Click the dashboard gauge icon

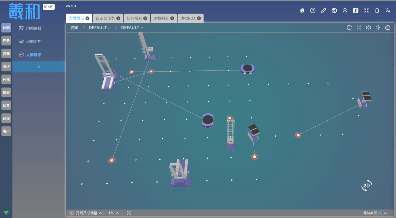click(388, 28)
